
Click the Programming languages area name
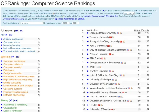coord(16,92)
